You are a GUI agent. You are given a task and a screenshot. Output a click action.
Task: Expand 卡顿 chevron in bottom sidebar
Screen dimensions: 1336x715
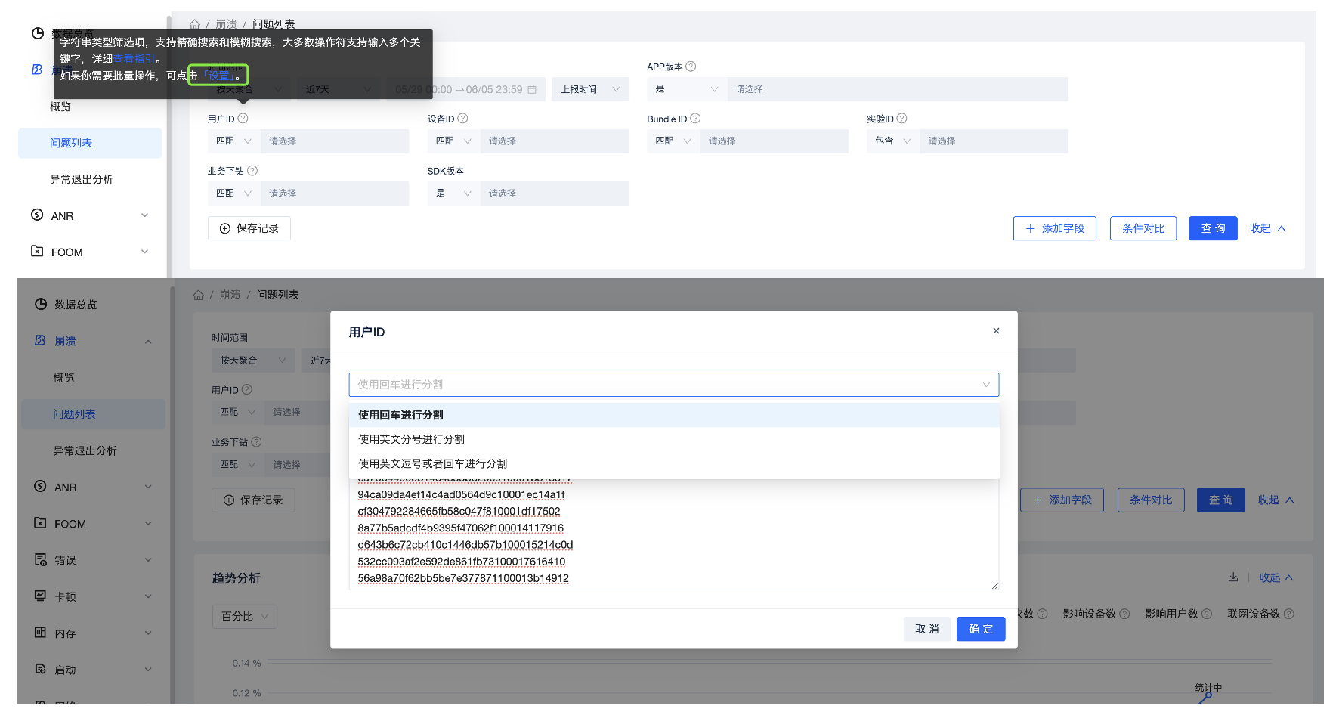pos(148,596)
